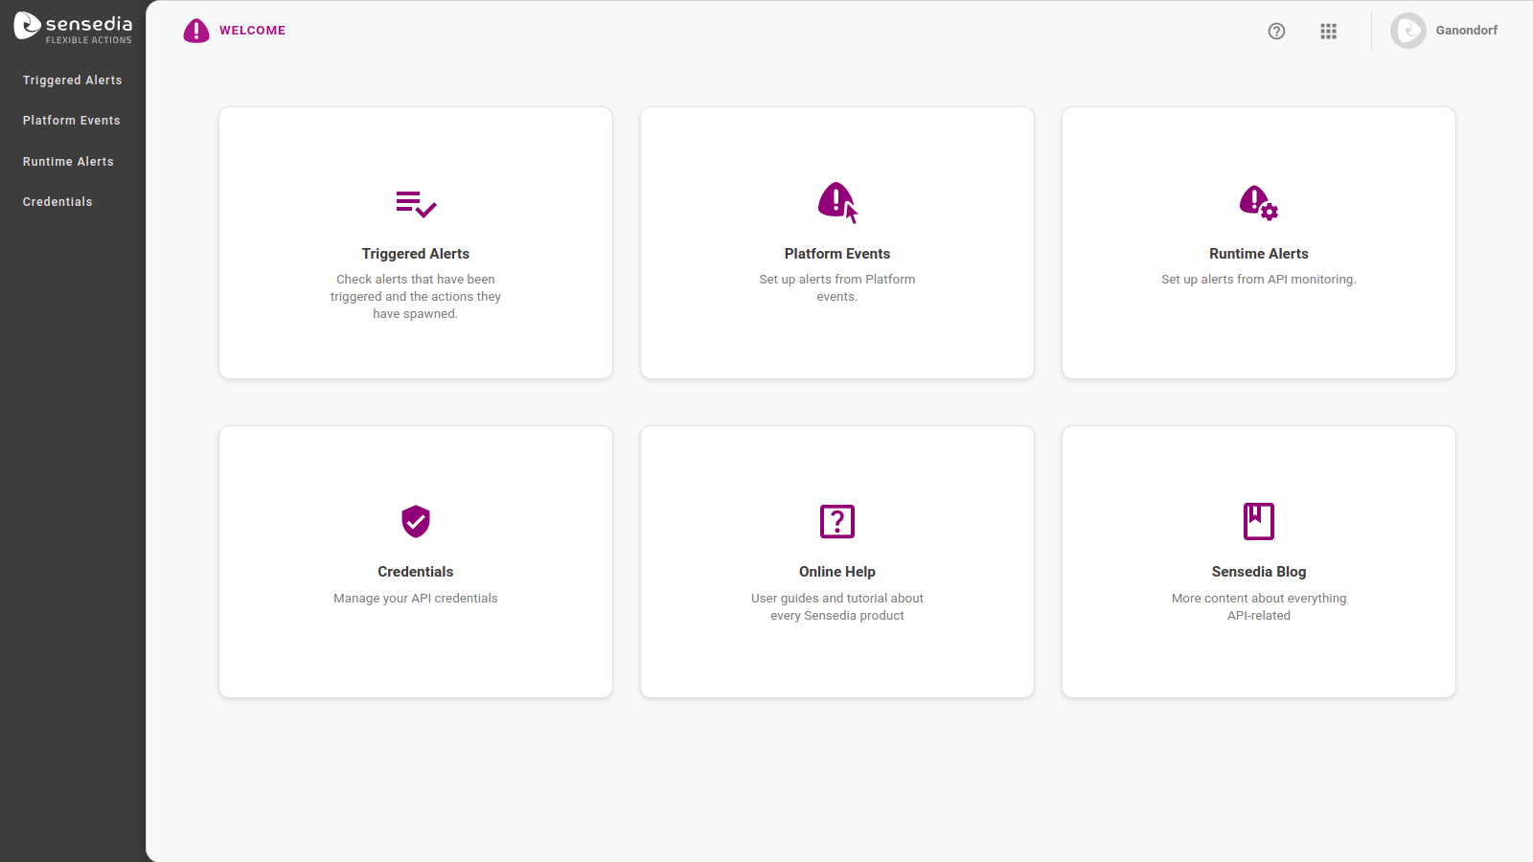1533x862 pixels.
Task: Open the Runtime Alerts card
Action: (1258, 242)
